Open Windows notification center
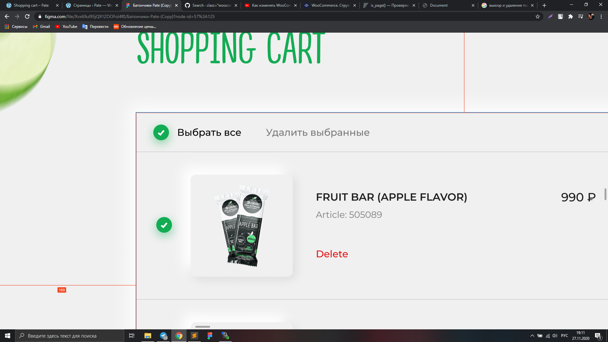Screen dimensions: 608x342 click(598, 336)
